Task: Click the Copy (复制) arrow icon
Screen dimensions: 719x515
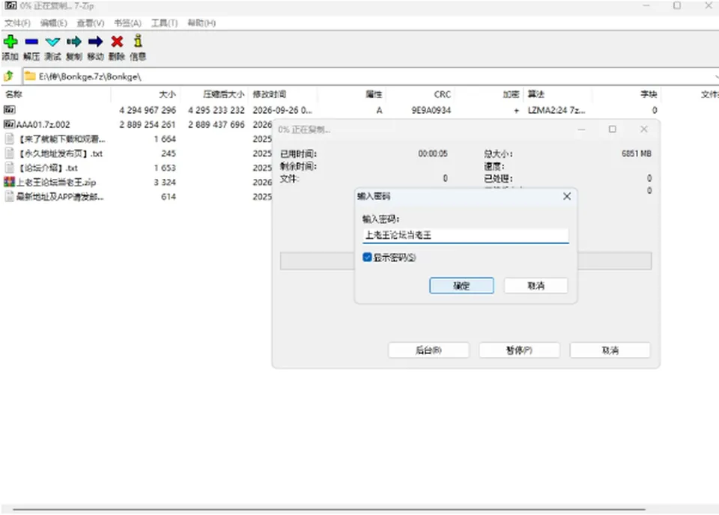Action: tap(74, 42)
